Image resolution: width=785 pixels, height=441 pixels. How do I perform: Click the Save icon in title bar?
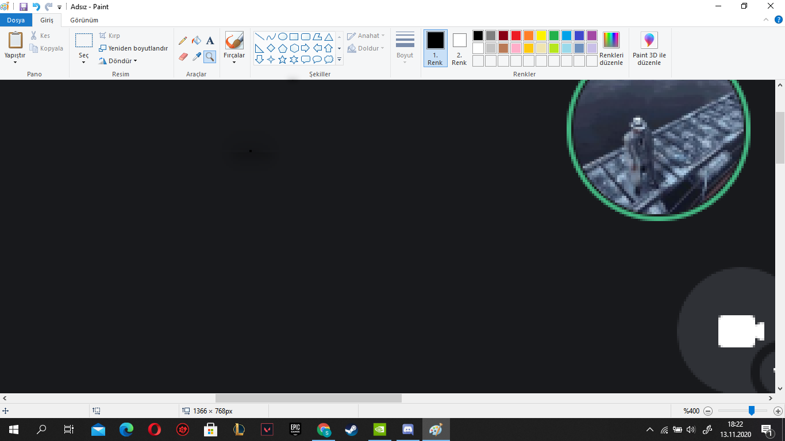click(x=24, y=7)
